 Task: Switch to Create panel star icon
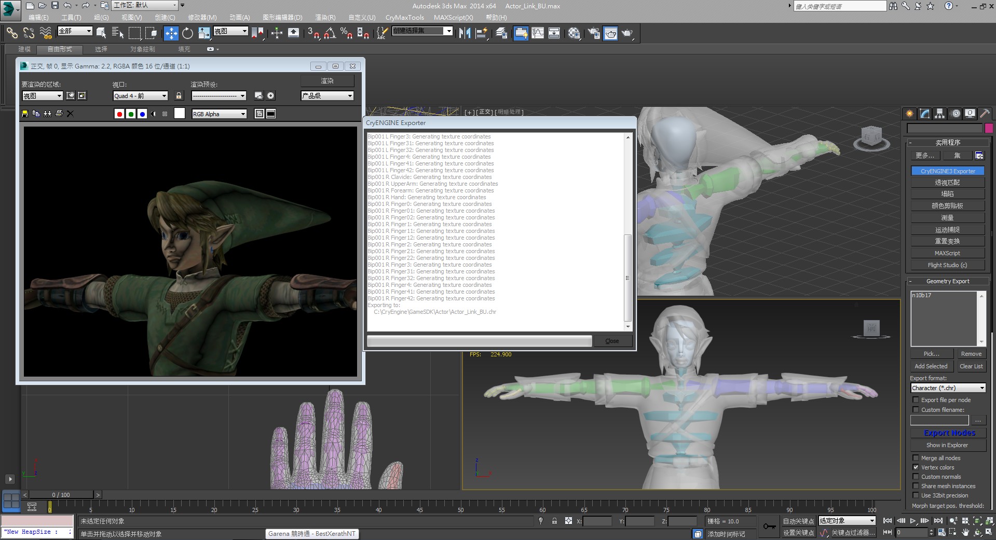tap(910, 114)
